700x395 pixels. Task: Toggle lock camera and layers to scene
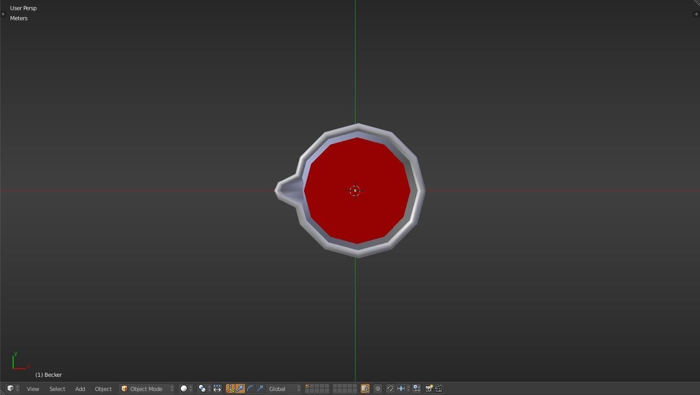pyautogui.click(x=365, y=388)
